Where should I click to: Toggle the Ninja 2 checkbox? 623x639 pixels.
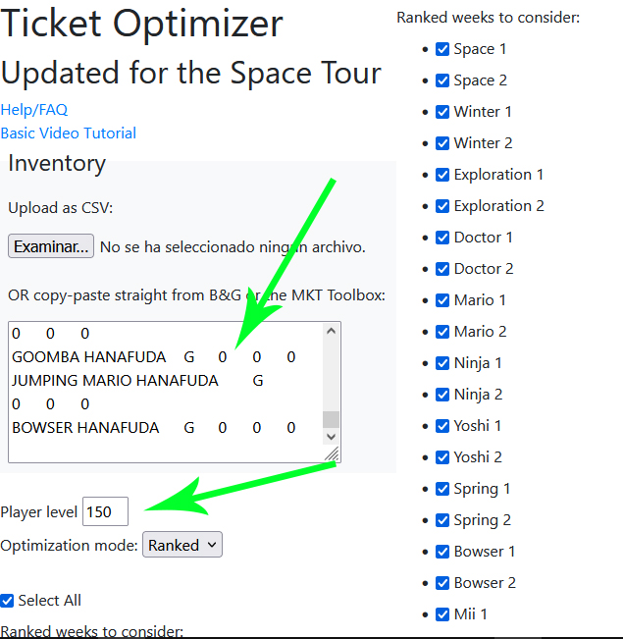(x=442, y=394)
